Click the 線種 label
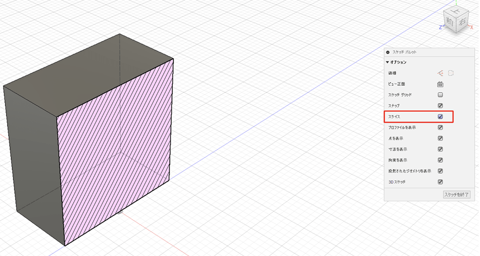The width and height of the screenshot is (480, 256). [392, 73]
